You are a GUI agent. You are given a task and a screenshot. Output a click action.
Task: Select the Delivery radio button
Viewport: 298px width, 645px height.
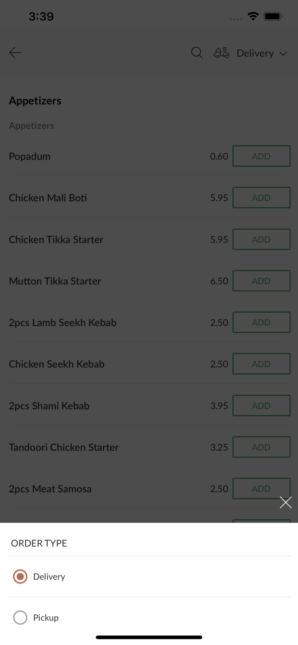click(20, 576)
